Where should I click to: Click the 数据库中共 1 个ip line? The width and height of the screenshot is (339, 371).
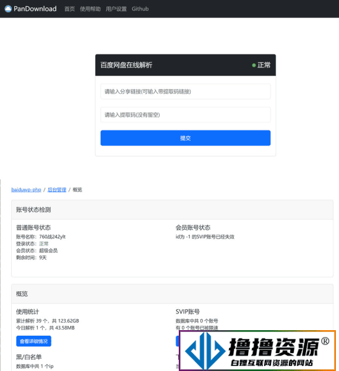pyautogui.click(x=35, y=366)
